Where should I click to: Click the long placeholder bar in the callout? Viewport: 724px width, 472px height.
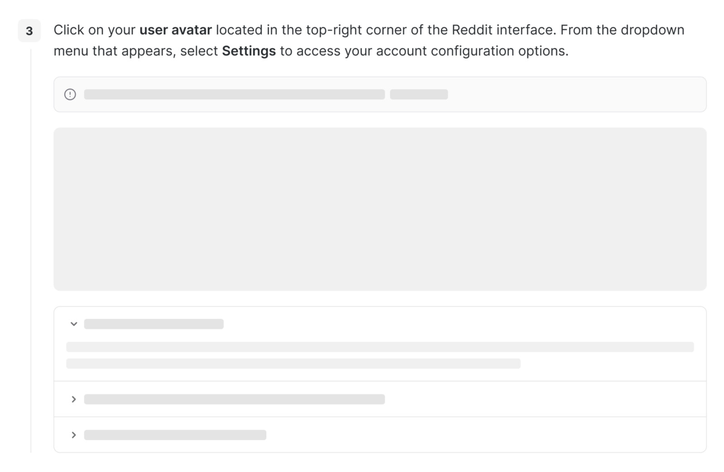234,94
